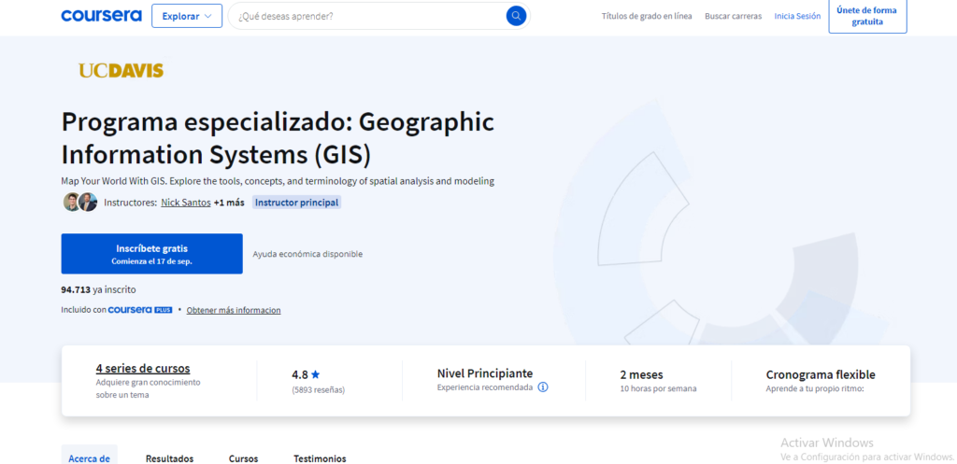
Task: Select the Acerca de tab
Action: (x=89, y=457)
